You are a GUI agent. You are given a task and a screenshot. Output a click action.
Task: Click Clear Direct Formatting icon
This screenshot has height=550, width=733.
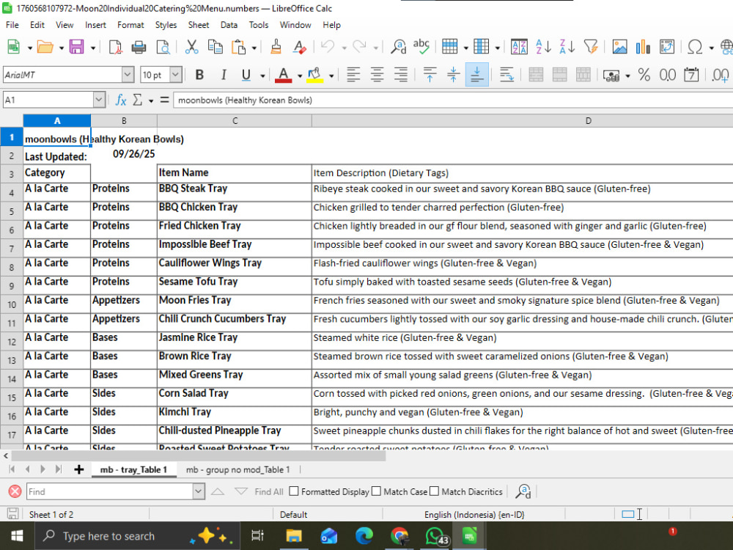[x=299, y=47]
